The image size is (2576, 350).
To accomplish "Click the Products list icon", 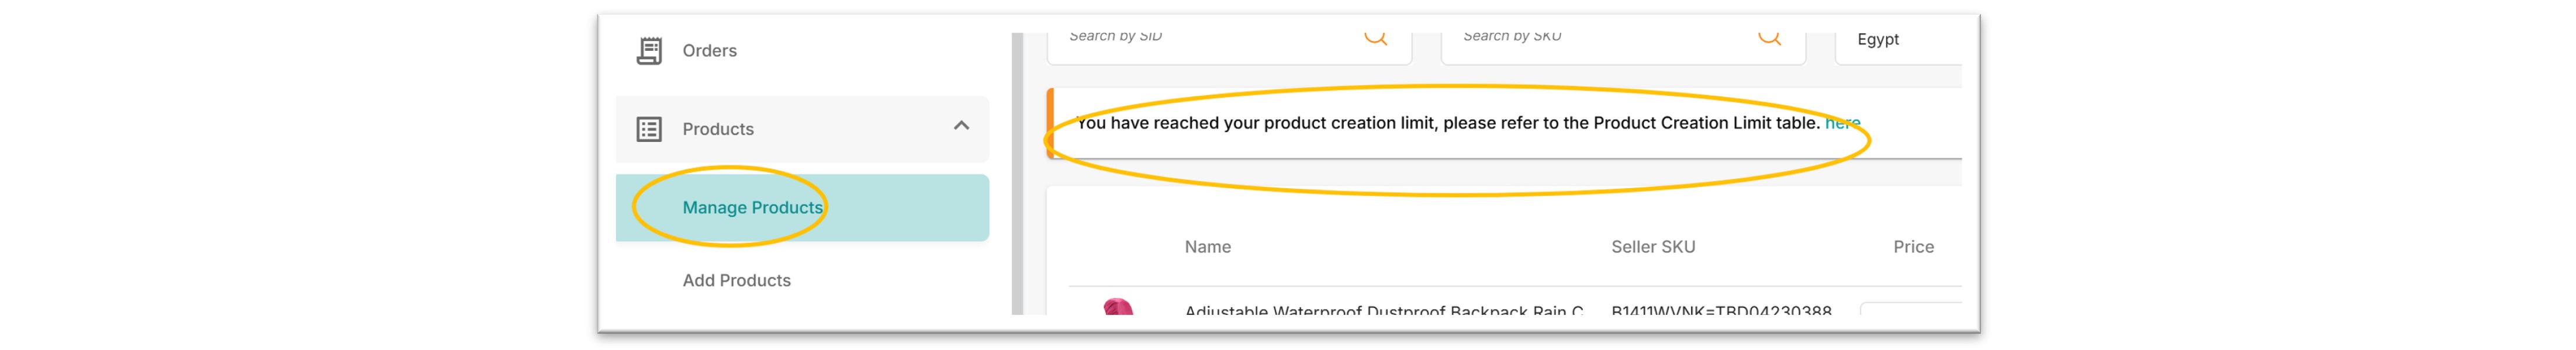I will (649, 129).
